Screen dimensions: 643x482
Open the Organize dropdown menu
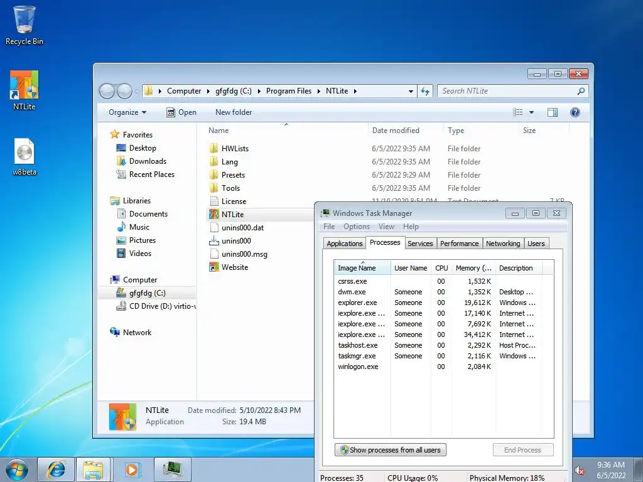point(127,112)
